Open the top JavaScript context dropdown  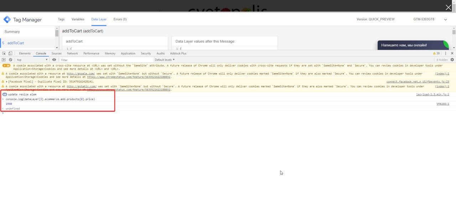(x=32, y=60)
